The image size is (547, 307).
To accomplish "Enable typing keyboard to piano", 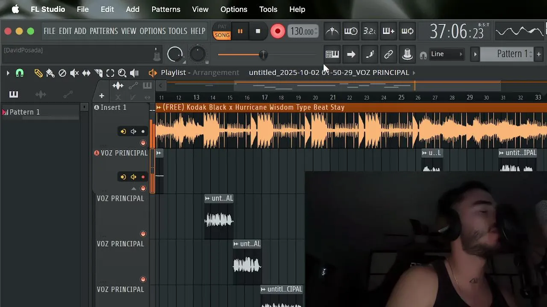I will [332, 54].
